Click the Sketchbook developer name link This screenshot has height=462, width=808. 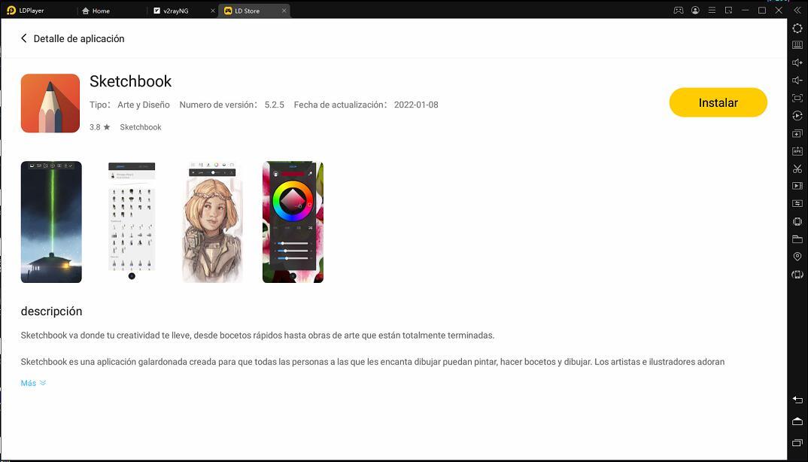[x=141, y=127]
